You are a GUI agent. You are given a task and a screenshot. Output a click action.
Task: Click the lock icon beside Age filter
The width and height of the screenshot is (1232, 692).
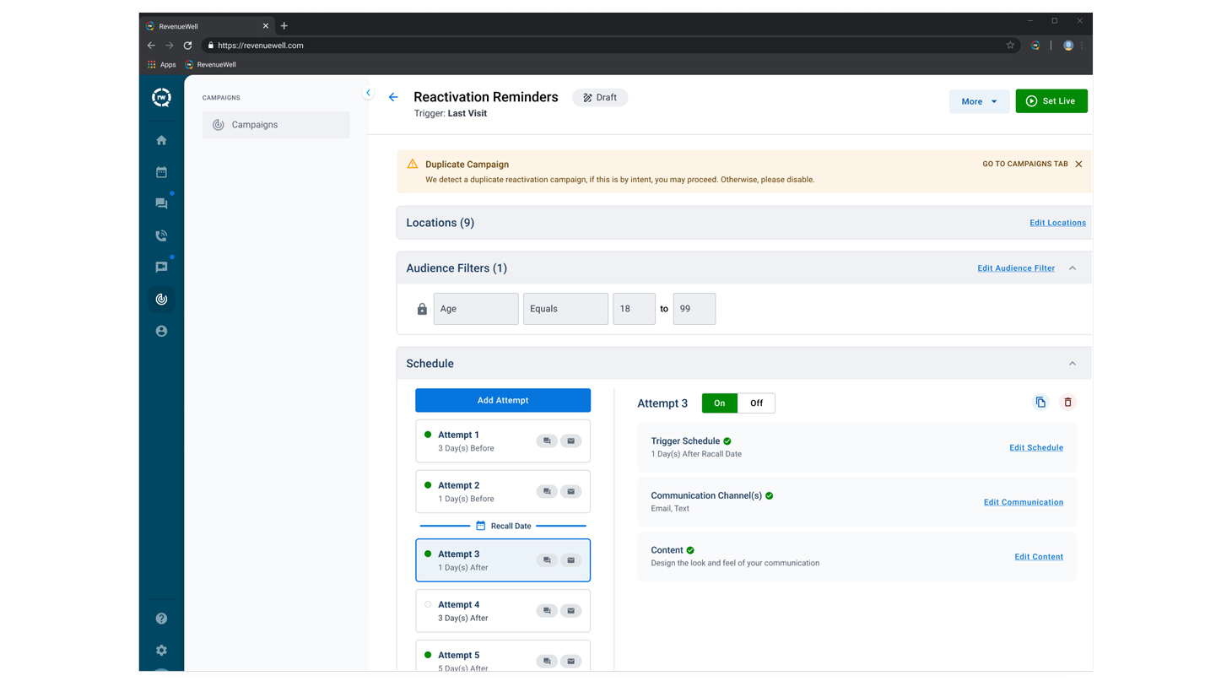click(422, 309)
